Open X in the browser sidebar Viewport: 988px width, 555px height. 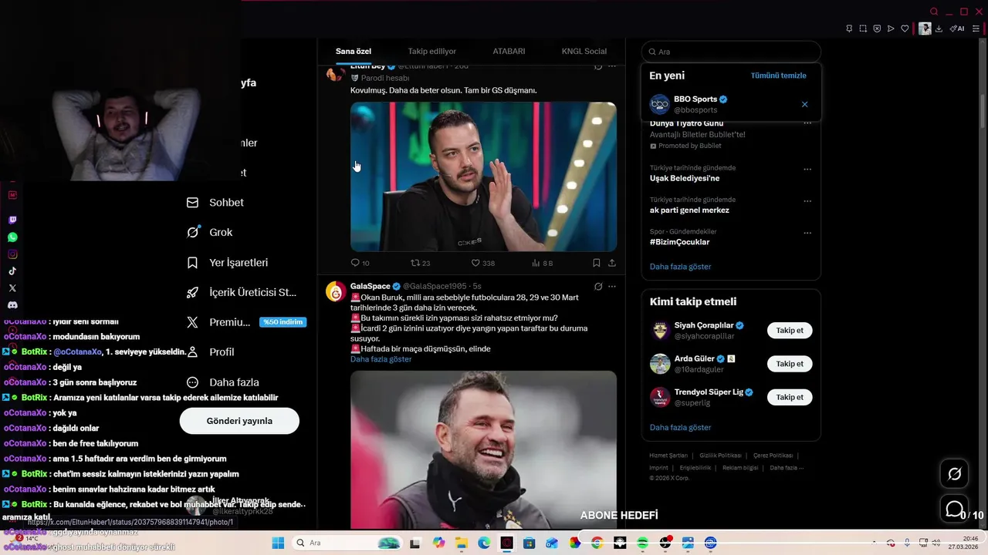pyautogui.click(x=12, y=288)
